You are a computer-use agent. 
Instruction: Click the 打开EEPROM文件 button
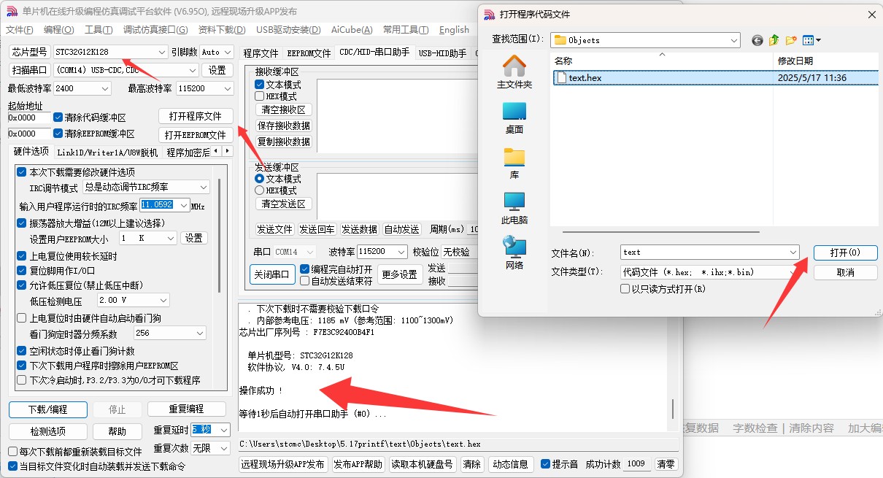(x=195, y=135)
